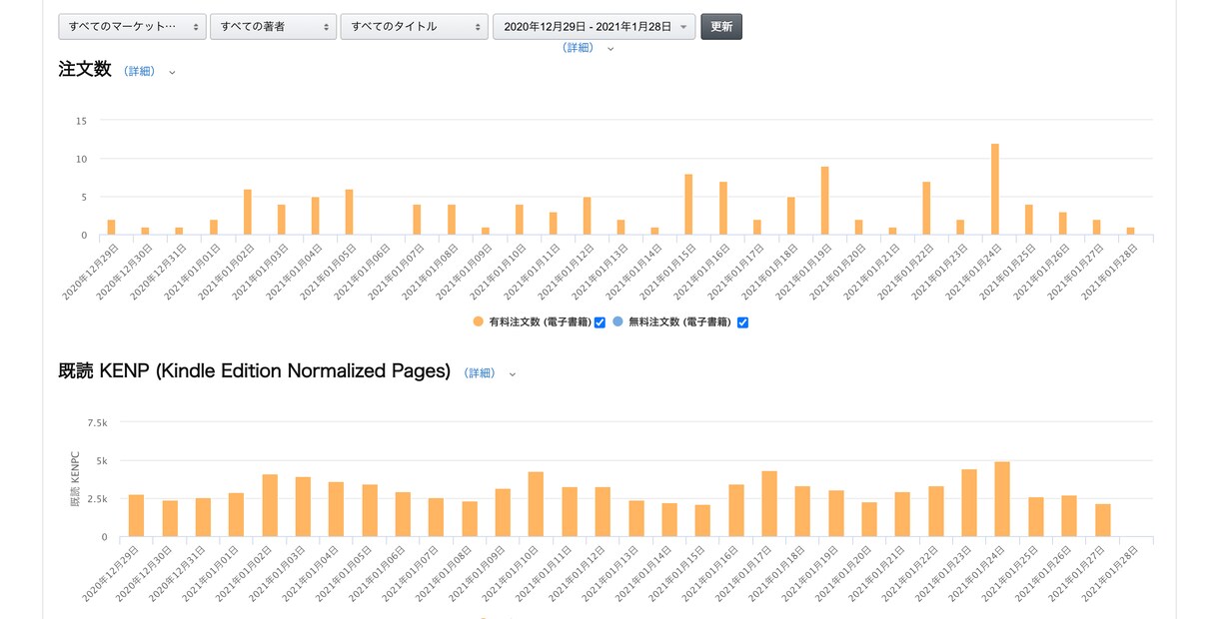Open the すべてのマーケット marketplace dropdown
1219x619 pixels.
(133, 27)
